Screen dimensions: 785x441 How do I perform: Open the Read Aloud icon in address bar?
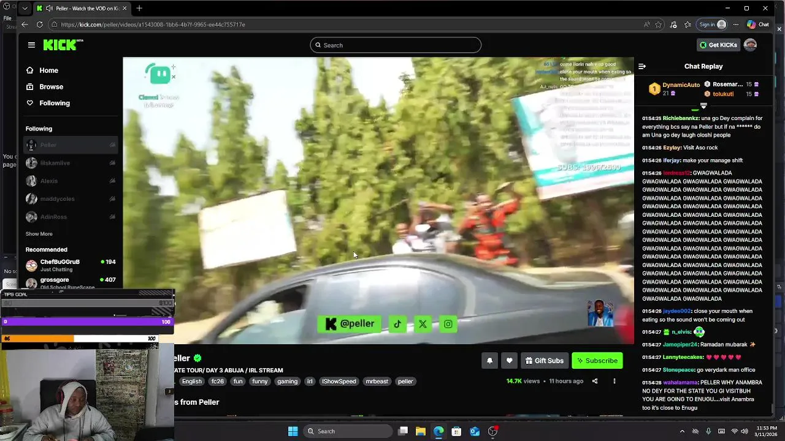pyautogui.click(x=646, y=24)
